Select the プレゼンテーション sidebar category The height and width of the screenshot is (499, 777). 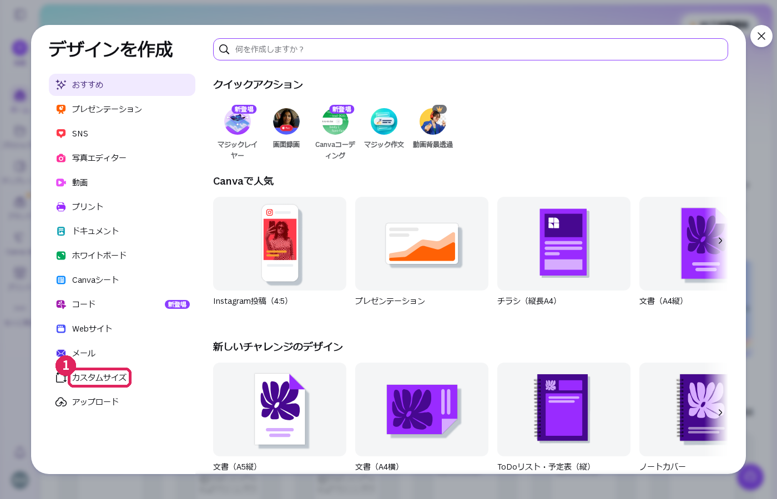pos(122,109)
